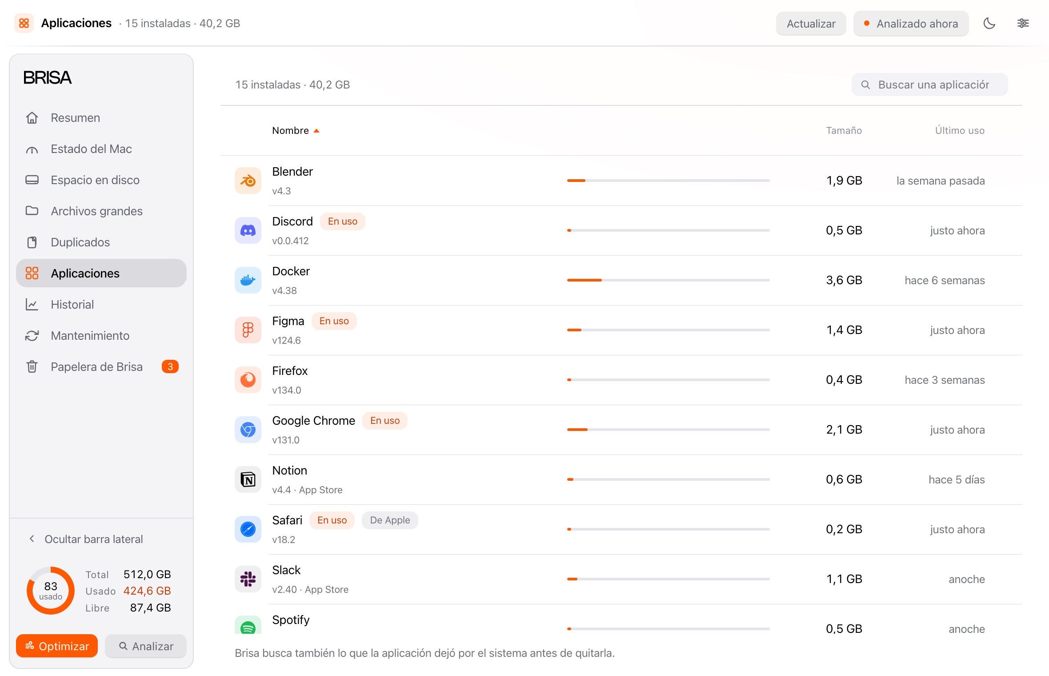Sort applications by Tamaño column
The image size is (1049, 676).
pos(844,130)
